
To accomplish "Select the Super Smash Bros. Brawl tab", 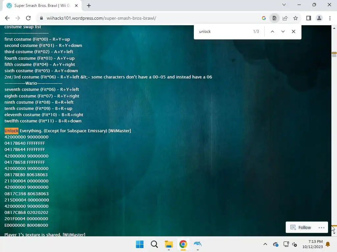I will coord(42,6).
